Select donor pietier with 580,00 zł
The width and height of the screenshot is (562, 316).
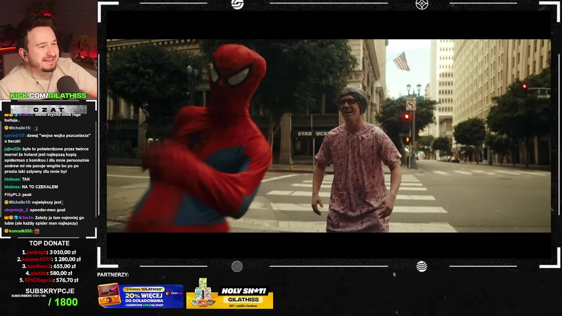[x=49, y=273]
